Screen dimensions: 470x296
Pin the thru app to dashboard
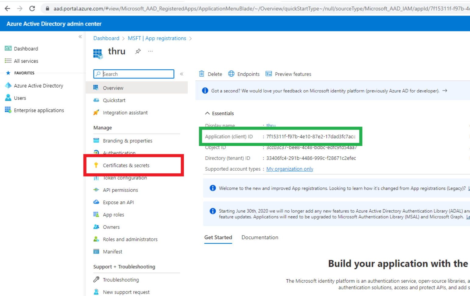[138, 51]
